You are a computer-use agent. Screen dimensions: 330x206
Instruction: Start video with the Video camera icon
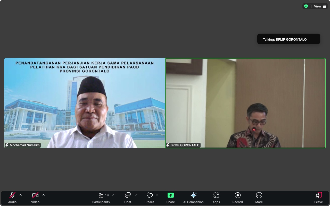coord(35,195)
